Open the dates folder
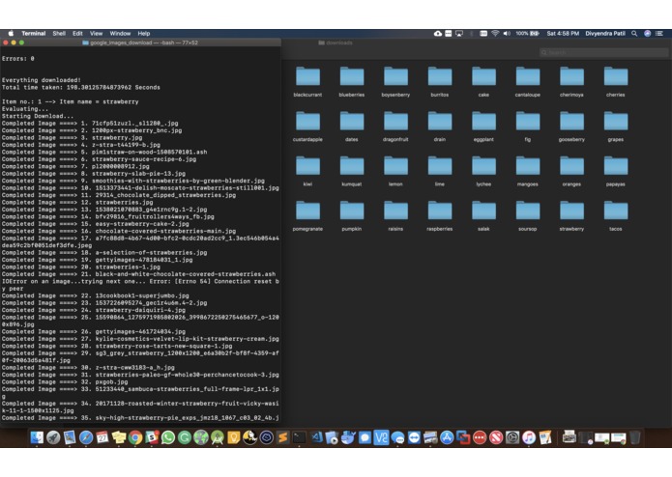 coord(352,122)
